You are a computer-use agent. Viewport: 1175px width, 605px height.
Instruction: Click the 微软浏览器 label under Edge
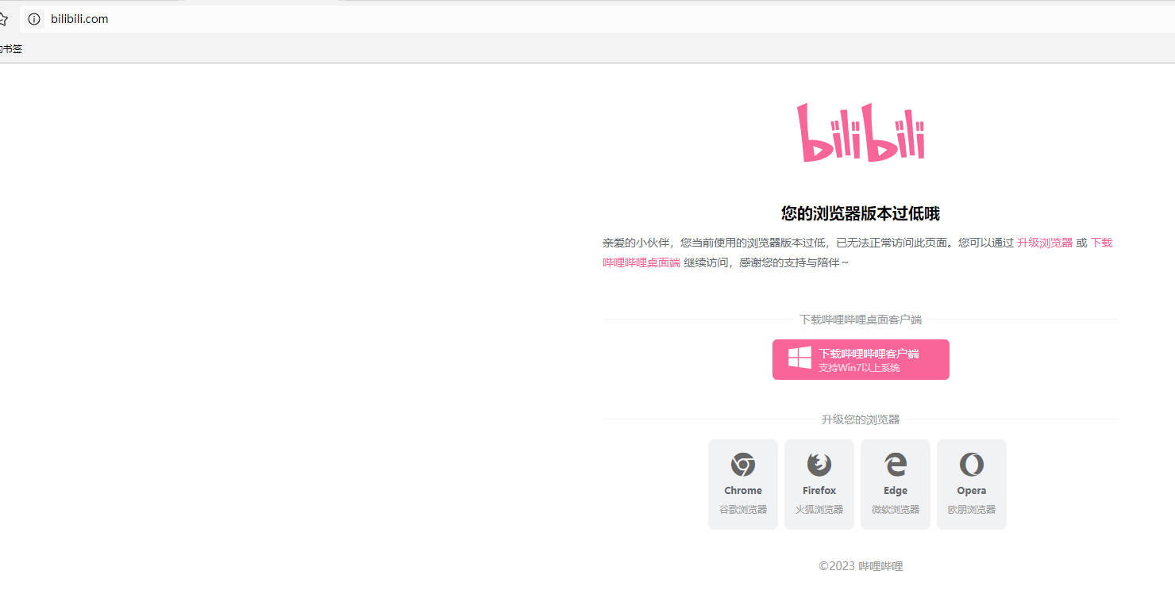tap(896, 510)
